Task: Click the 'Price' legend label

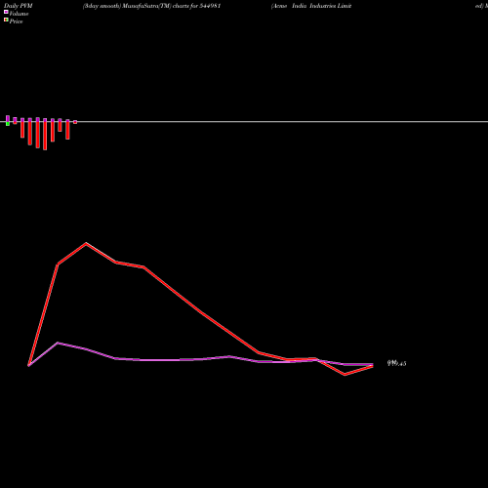Action: tap(16, 21)
